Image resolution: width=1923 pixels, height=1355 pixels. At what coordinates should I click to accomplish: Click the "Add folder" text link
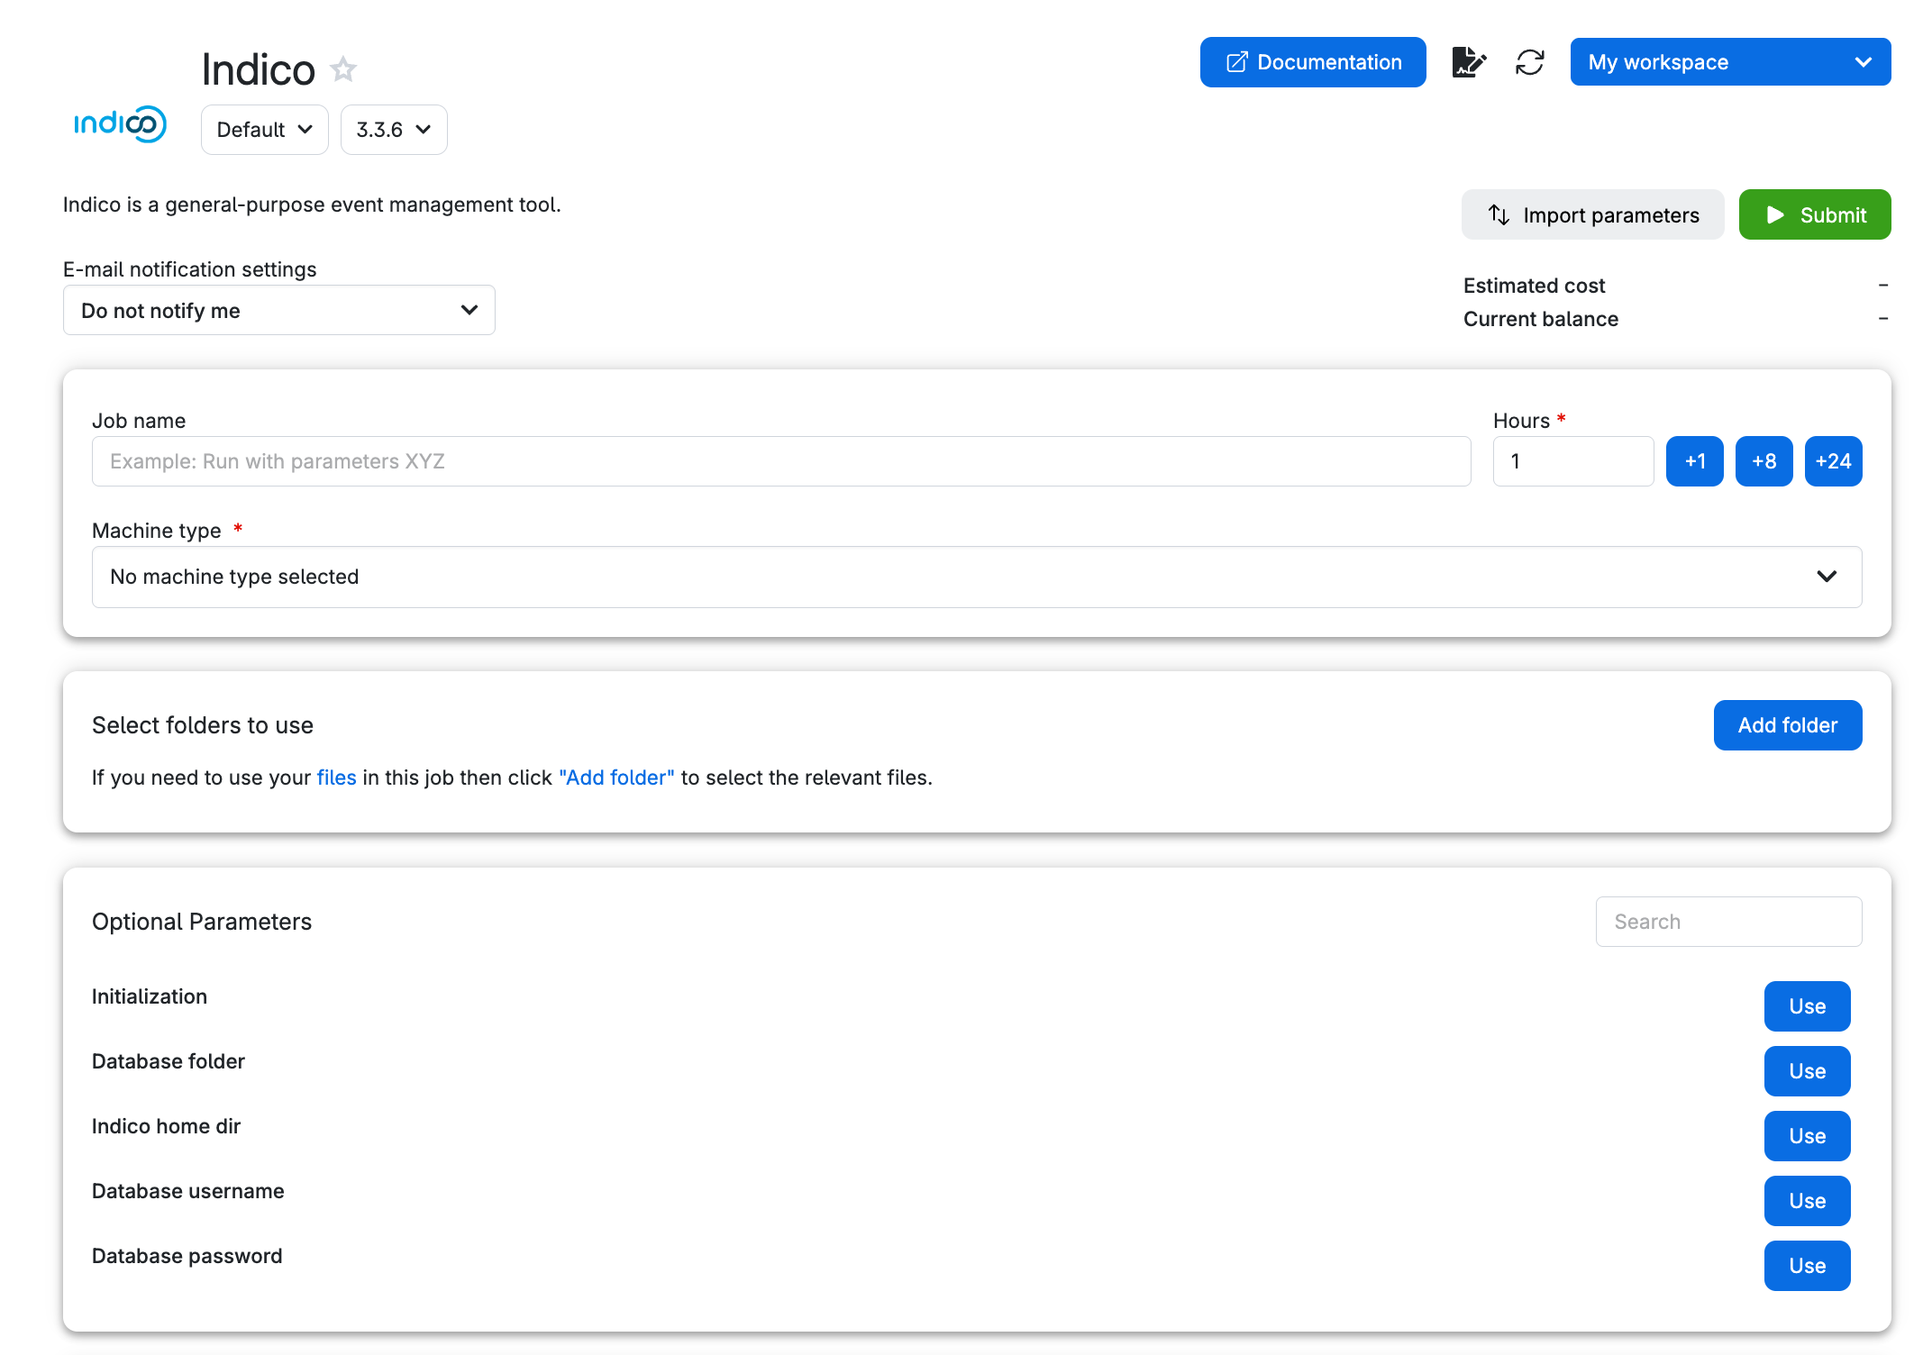[x=616, y=778]
